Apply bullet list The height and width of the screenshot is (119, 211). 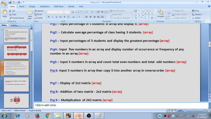(x=87, y=12)
